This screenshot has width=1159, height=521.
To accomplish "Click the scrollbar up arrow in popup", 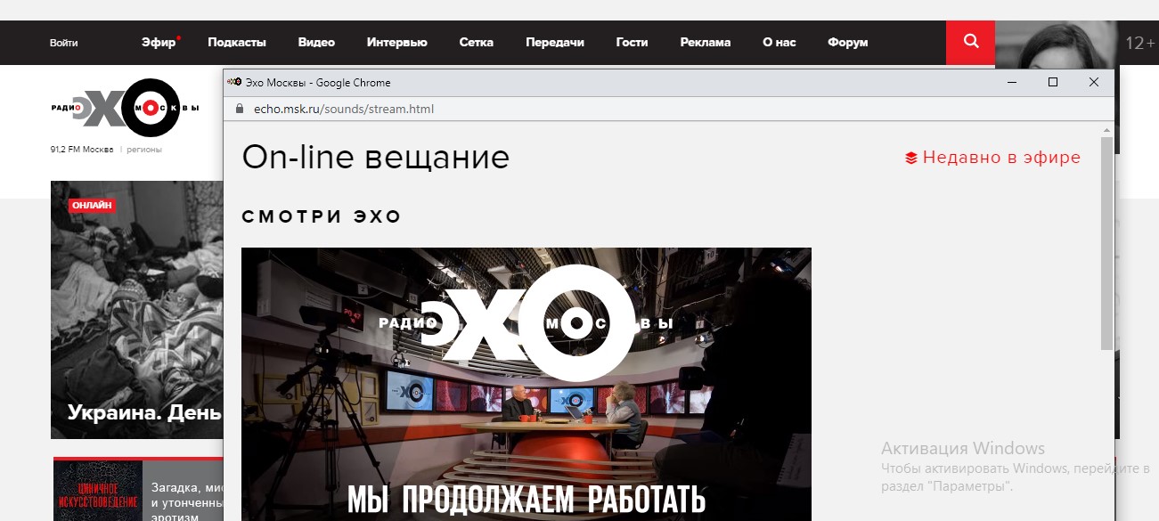I will coord(1106,130).
